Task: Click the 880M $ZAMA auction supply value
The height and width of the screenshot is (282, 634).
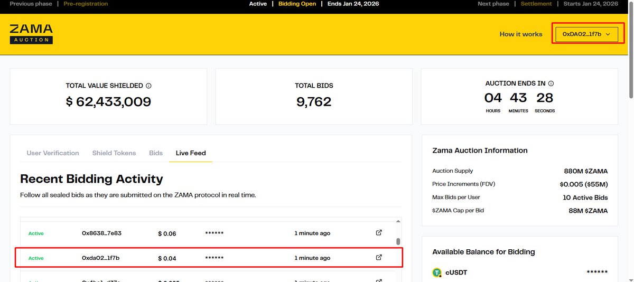Action: click(586, 171)
